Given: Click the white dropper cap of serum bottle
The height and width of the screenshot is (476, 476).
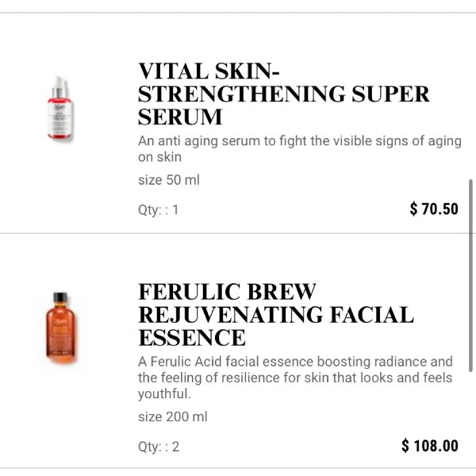Looking at the screenshot, I should (x=58, y=84).
